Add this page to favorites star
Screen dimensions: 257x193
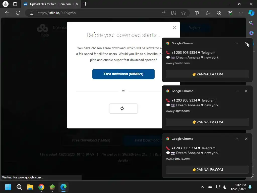pos(183,13)
